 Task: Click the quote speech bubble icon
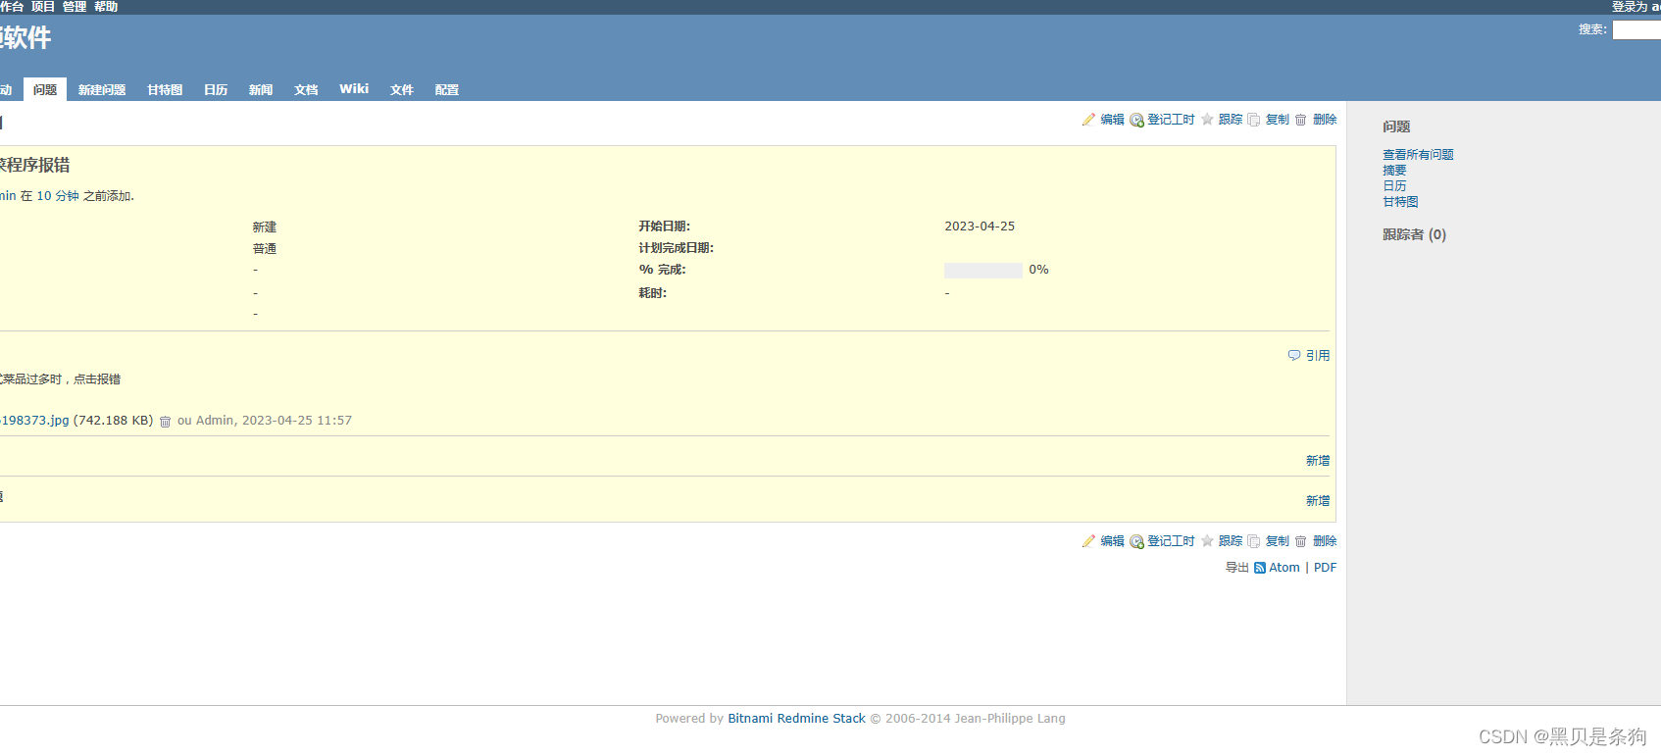(x=1294, y=356)
